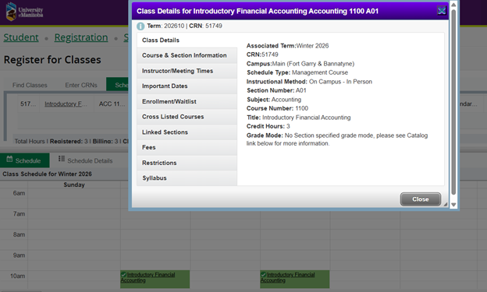Click the Schedule Type: Management Course line
The width and height of the screenshot is (487, 292).
pyautogui.click(x=297, y=72)
